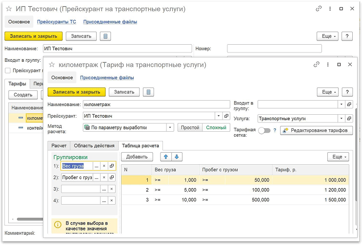Open the Область действия tab

94,146
